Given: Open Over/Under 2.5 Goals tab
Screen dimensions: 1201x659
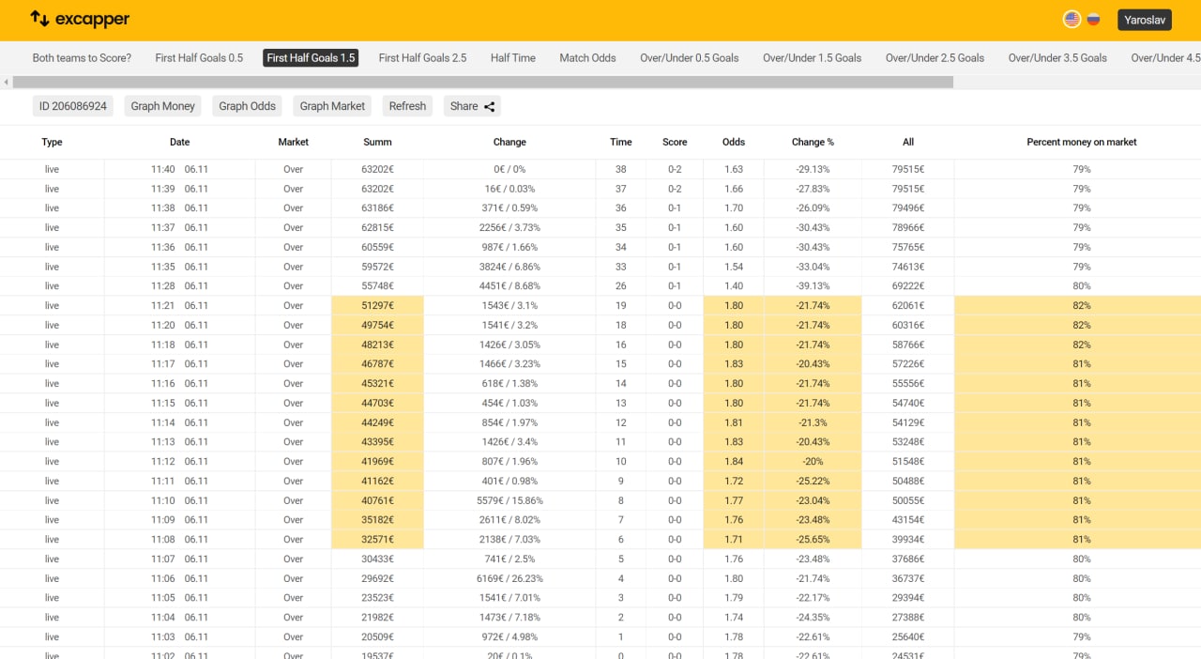Looking at the screenshot, I should click(935, 58).
